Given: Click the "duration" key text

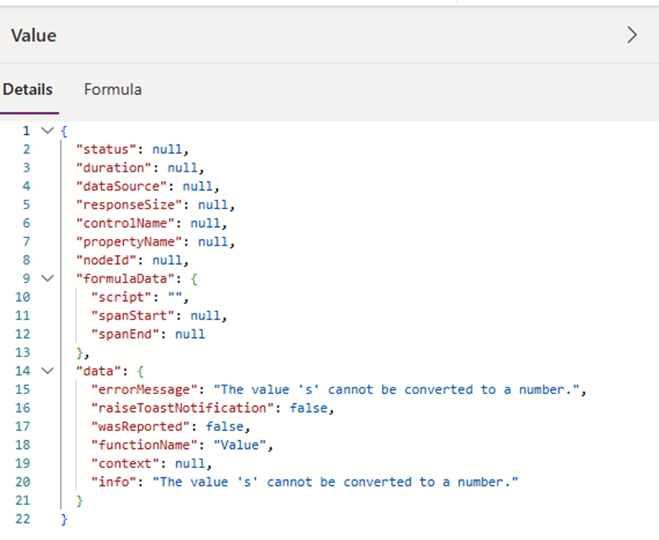Looking at the screenshot, I should tap(114, 168).
